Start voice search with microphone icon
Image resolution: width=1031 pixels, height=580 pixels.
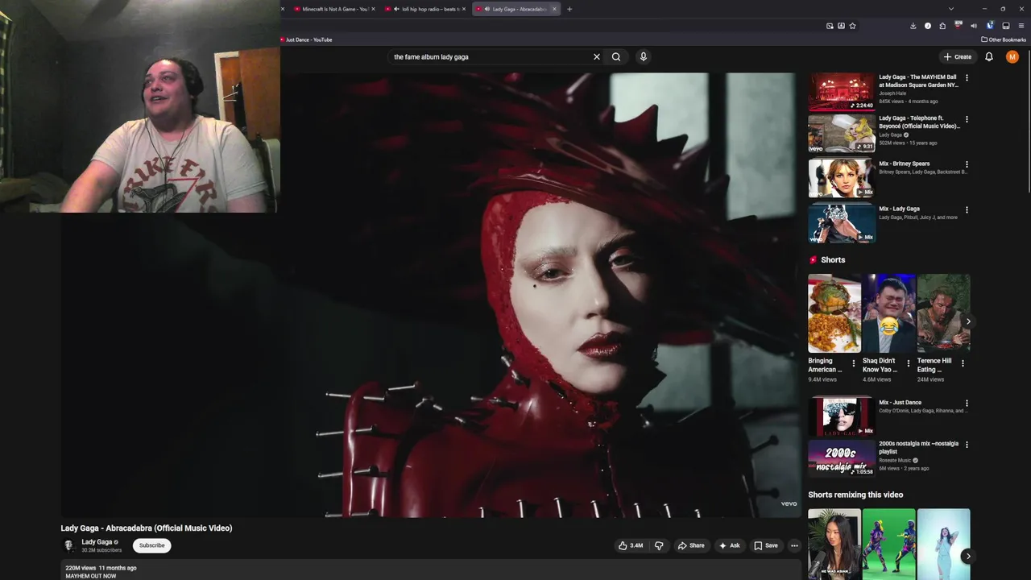[x=643, y=57]
